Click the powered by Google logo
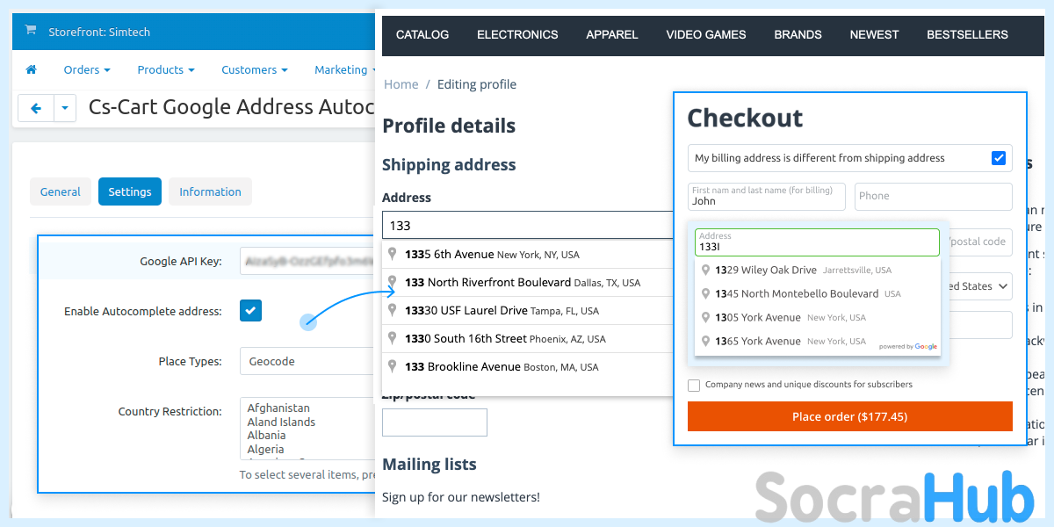The height and width of the screenshot is (527, 1054). click(908, 347)
